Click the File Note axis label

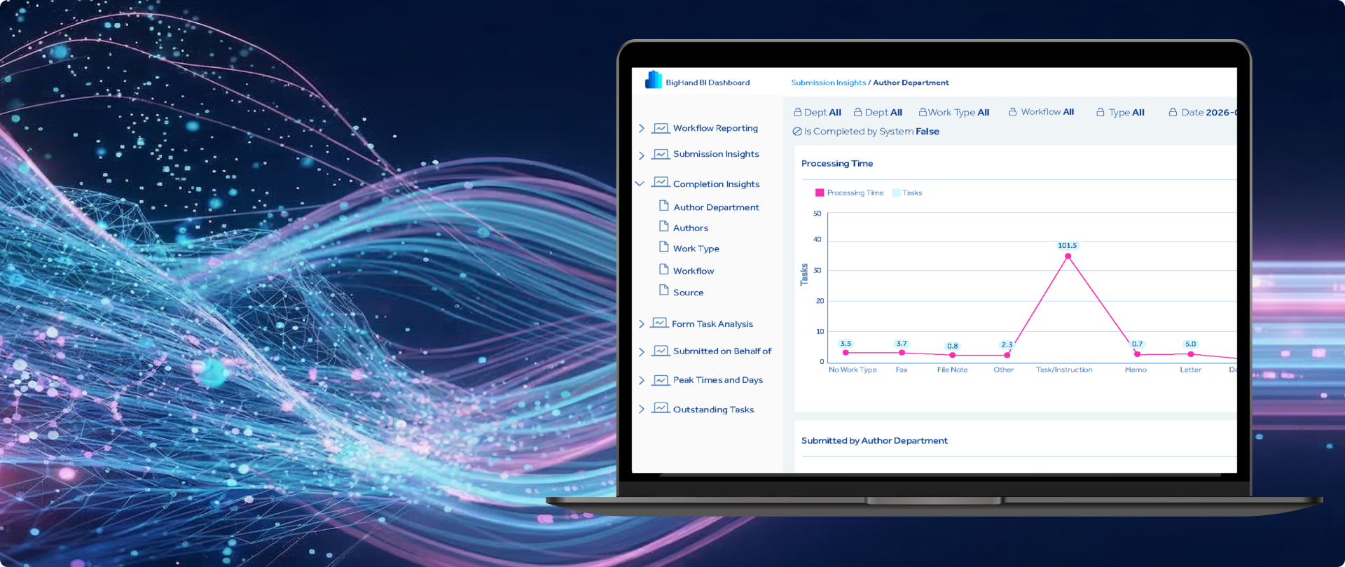(952, 370)
